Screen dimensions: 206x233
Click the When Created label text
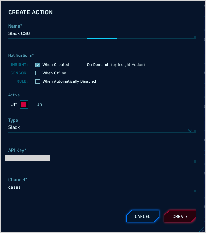click(x=56, y=65)
